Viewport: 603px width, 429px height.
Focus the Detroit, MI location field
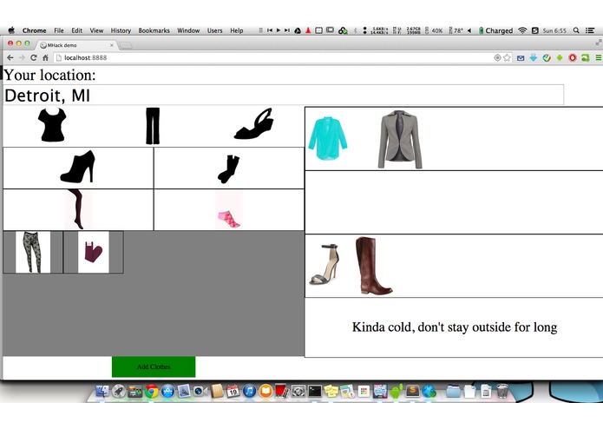284,95
